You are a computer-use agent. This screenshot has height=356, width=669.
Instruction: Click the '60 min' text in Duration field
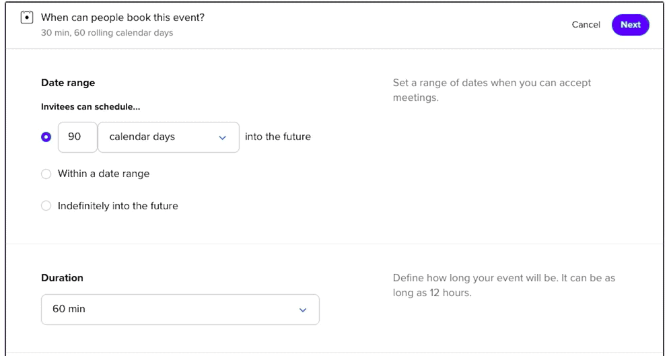[69, 309]
